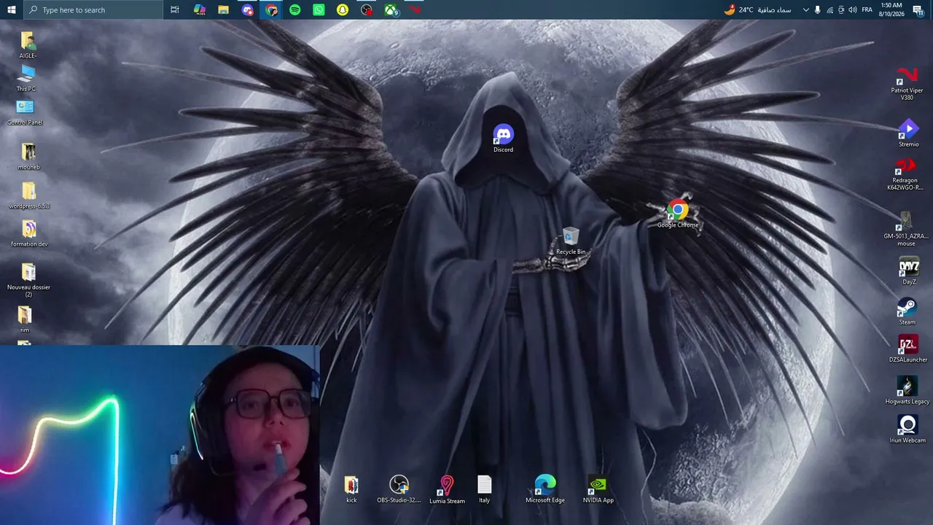Screen dimensions: 933x525
Task: Switch to Discord in the taskbar
Action: (x=248, y=9)
